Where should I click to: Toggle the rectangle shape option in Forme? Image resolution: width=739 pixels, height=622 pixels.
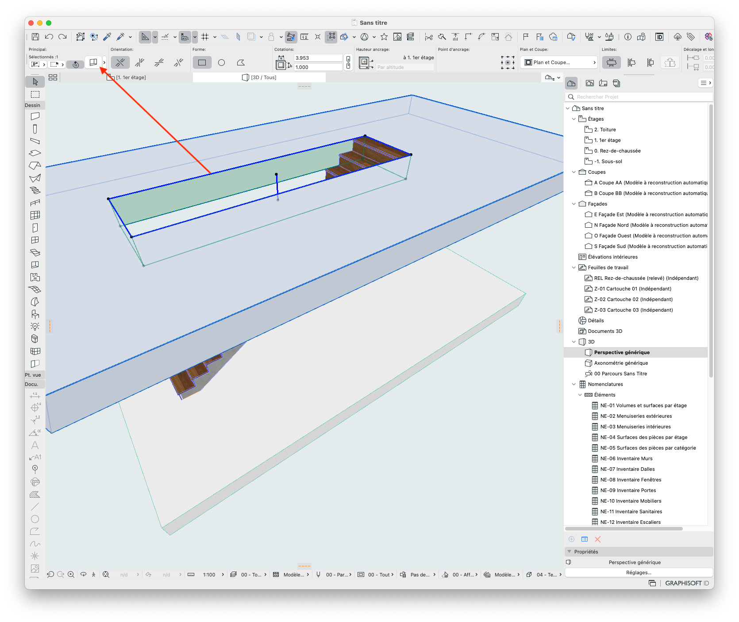202,63
